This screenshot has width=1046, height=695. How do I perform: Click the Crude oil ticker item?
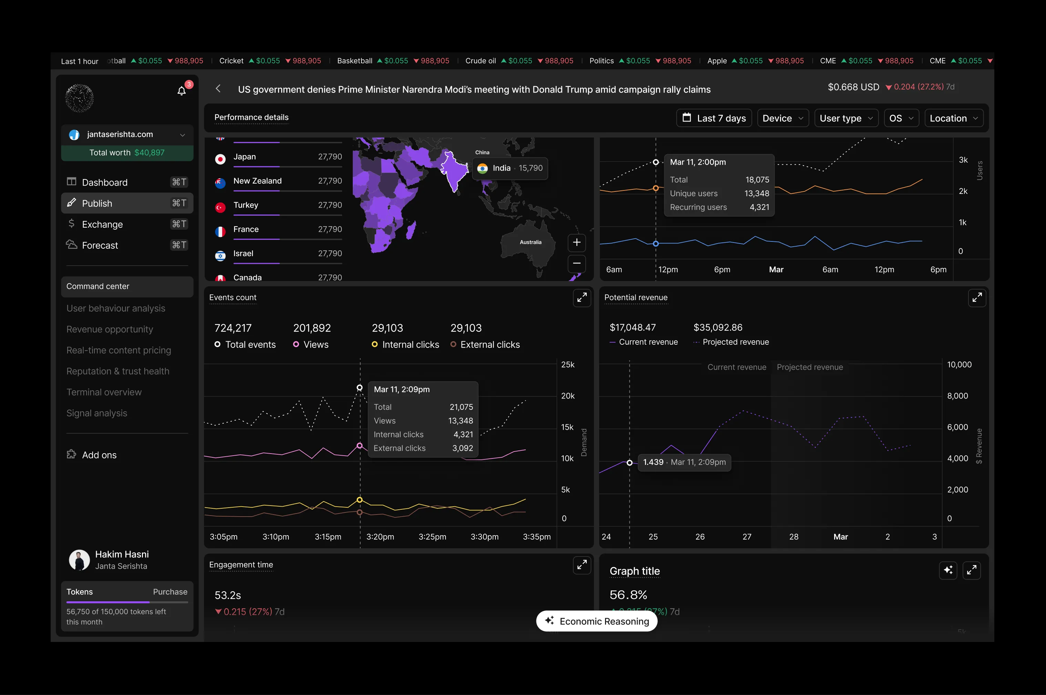[x=519, y=61]
